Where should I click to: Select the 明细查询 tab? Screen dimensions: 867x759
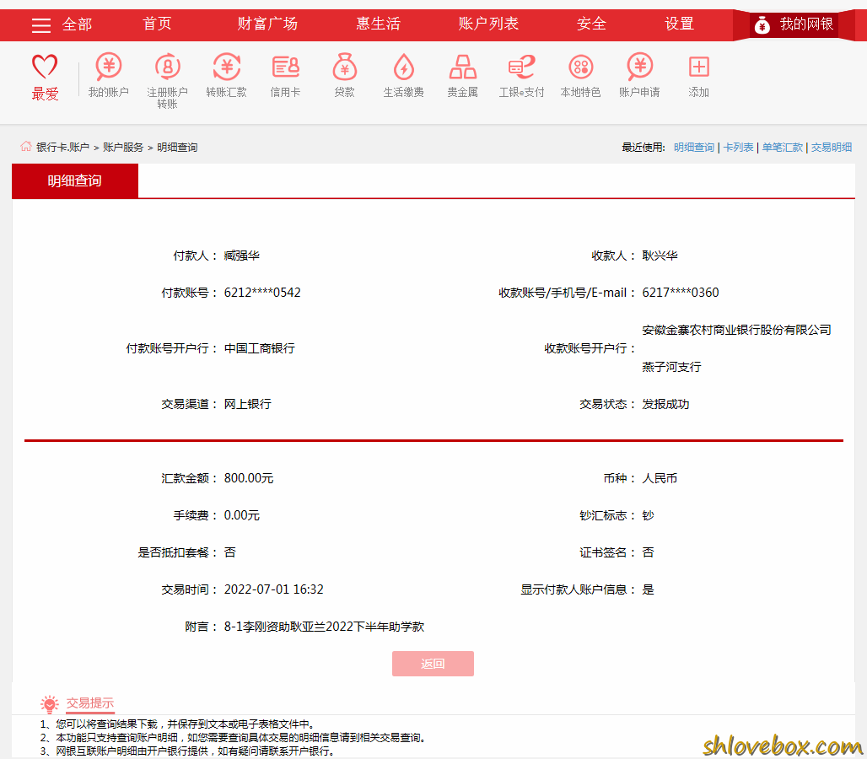pyautogui.click(x=75, y=180)
